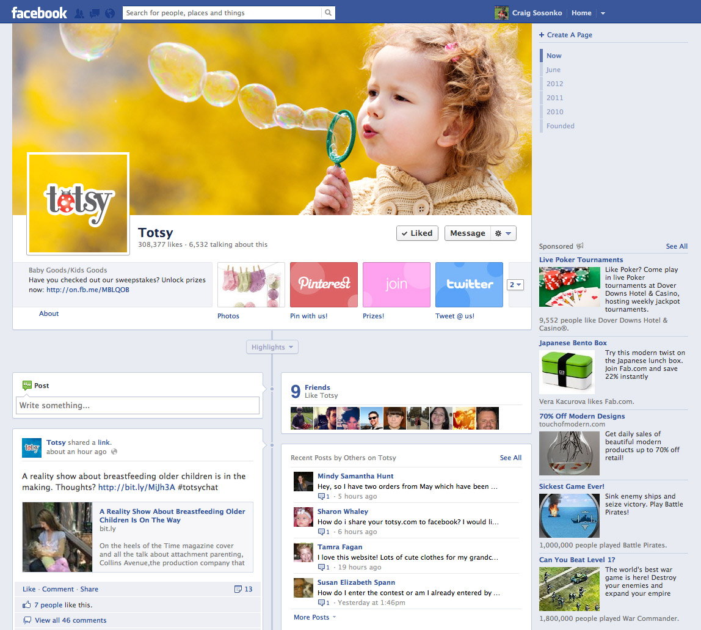The image size is (701, 630).
Task: Click the Totsy avatar on the shared post
Action: coord(32,448)
